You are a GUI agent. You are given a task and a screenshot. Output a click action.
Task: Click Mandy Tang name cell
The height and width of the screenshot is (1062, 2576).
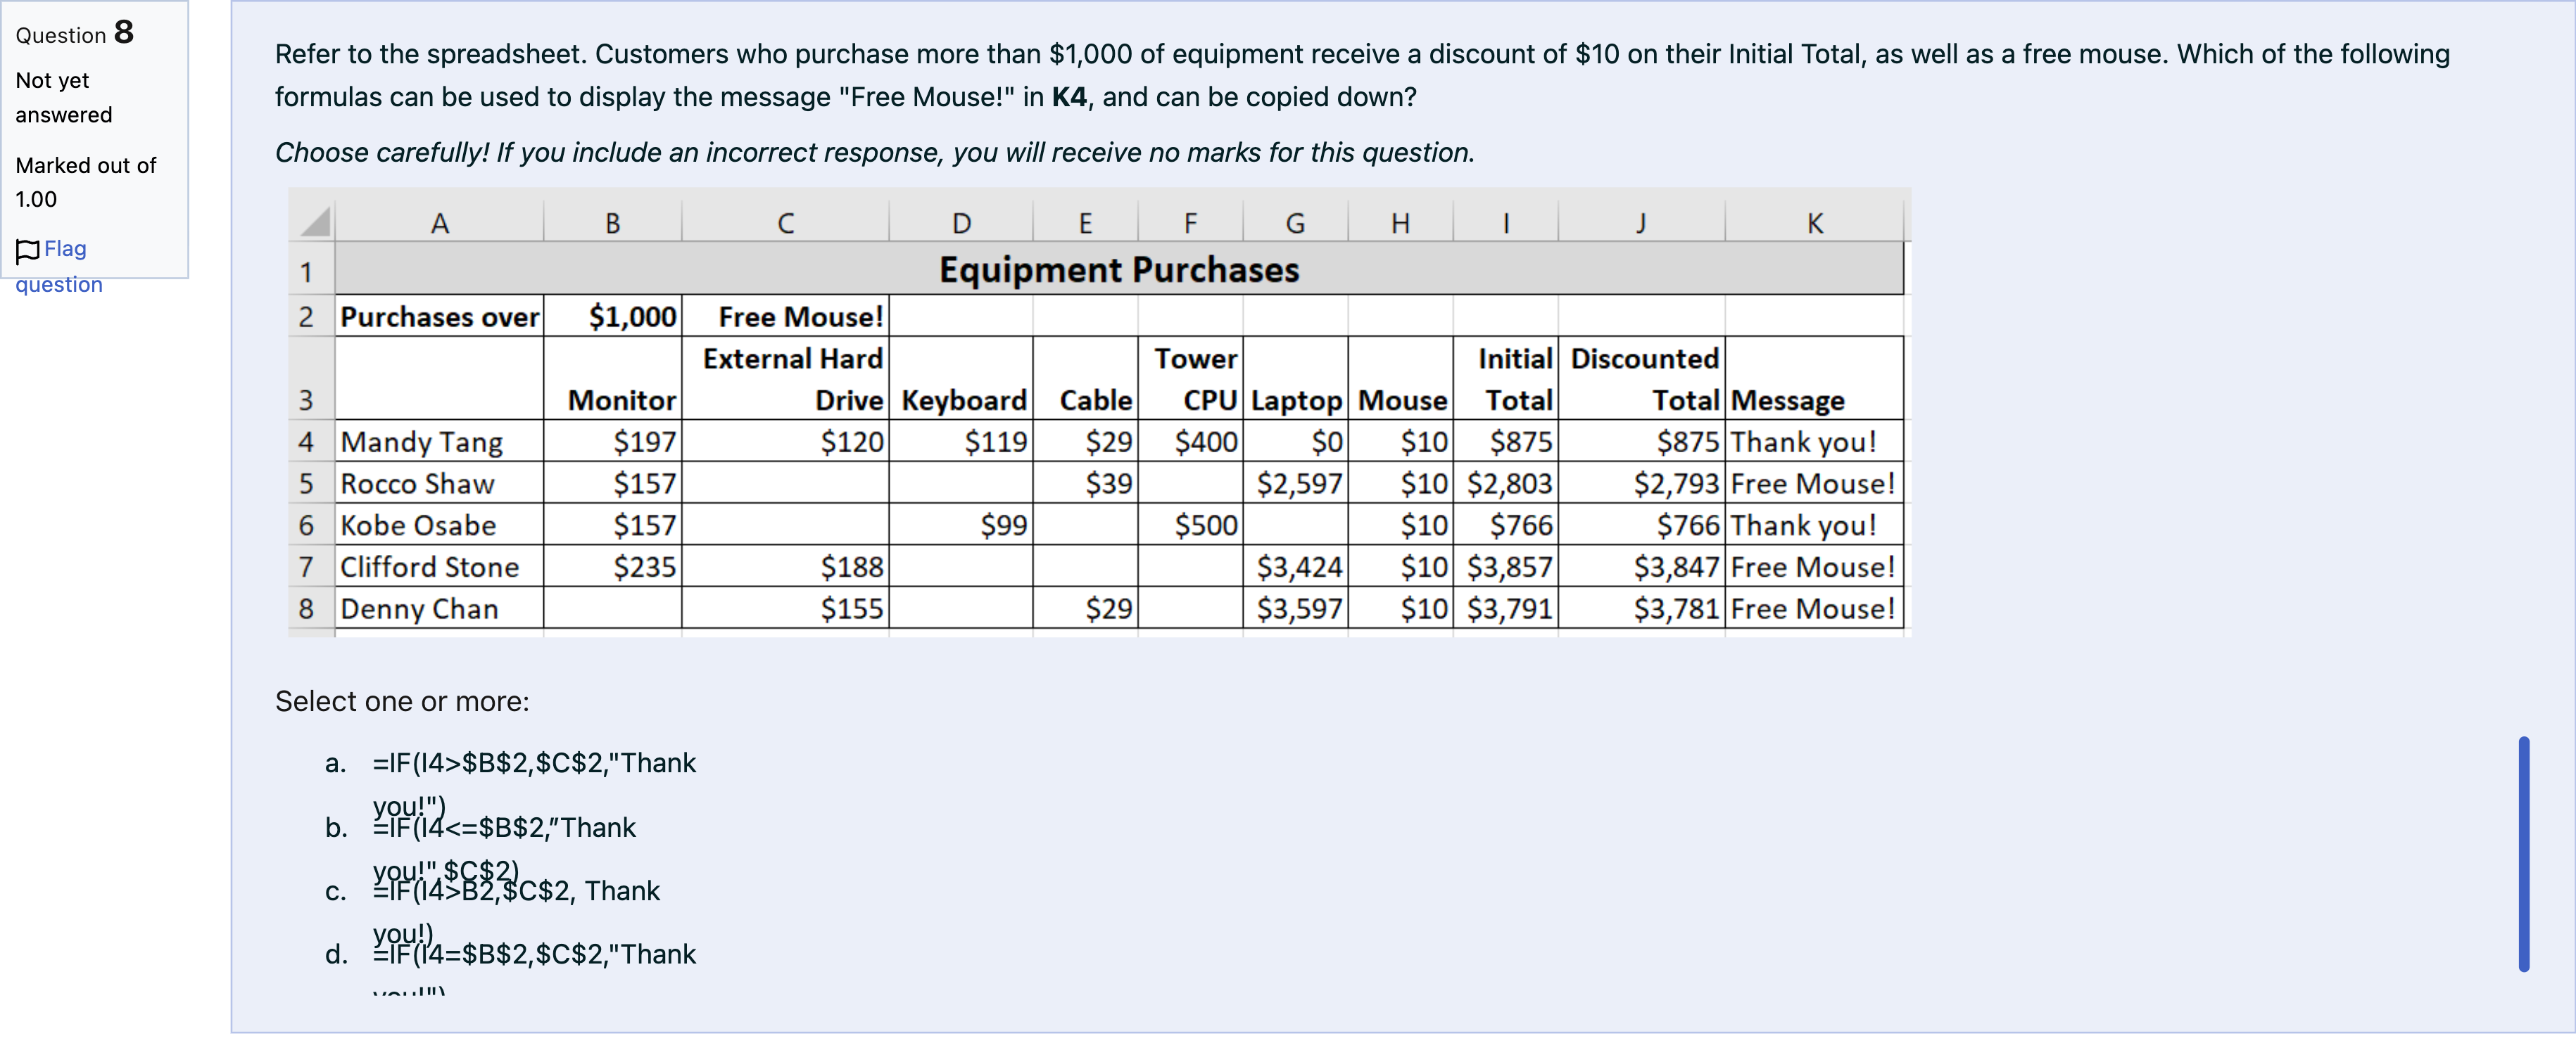click(439, 442)
